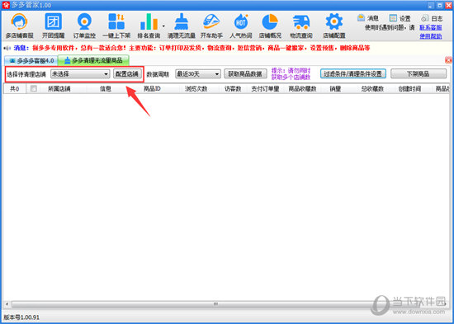Click the 使用帮助 link
The image size is (454, 324).
click(431, 36)
